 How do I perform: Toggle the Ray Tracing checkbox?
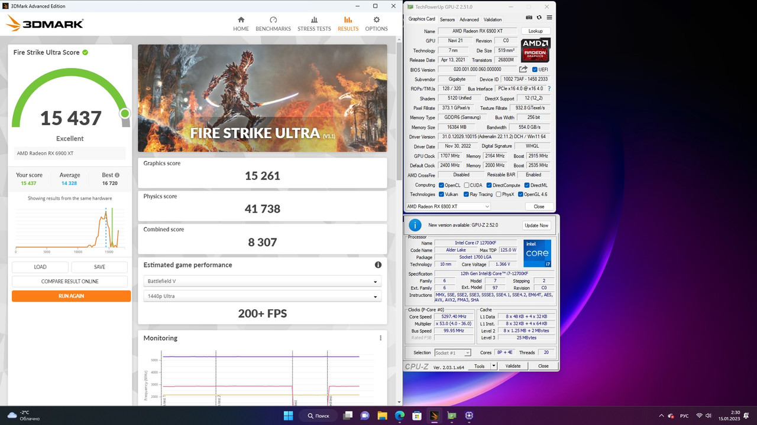pyautogui.click(x=466, y=194)
